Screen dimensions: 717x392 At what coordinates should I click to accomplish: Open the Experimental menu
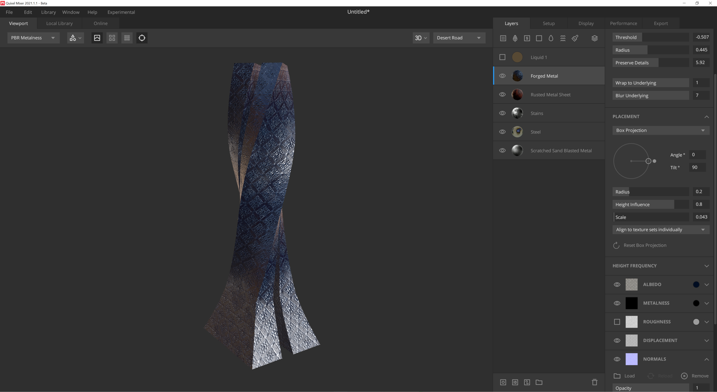click(121, 12)
